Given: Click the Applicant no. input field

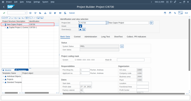Looking at the screenshot, I should coord(85,73).
